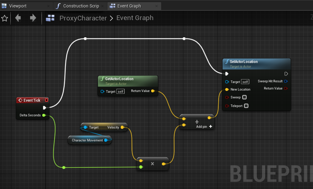Image resolution: width=313 pixels, height=189 pixels.
Task: Click the Velocity yellow output pin
Action: click(x=122, y=127)
